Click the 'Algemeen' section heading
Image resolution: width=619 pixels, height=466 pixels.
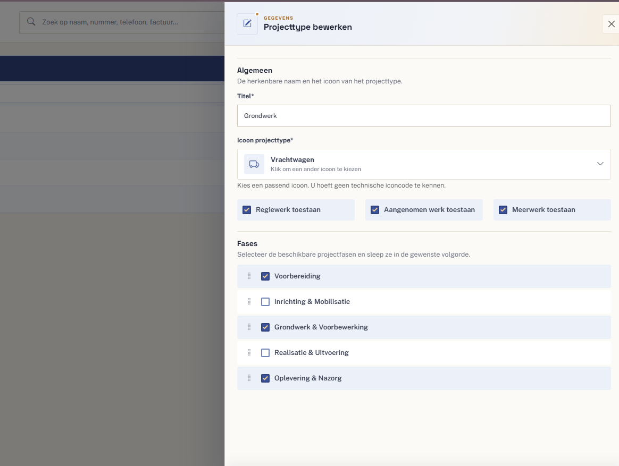(255, 70)
